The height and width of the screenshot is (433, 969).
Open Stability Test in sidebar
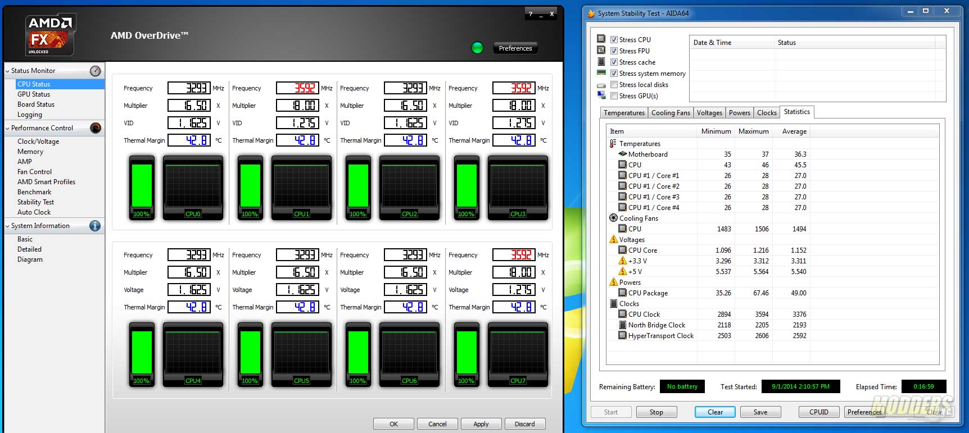coord(35,202)
